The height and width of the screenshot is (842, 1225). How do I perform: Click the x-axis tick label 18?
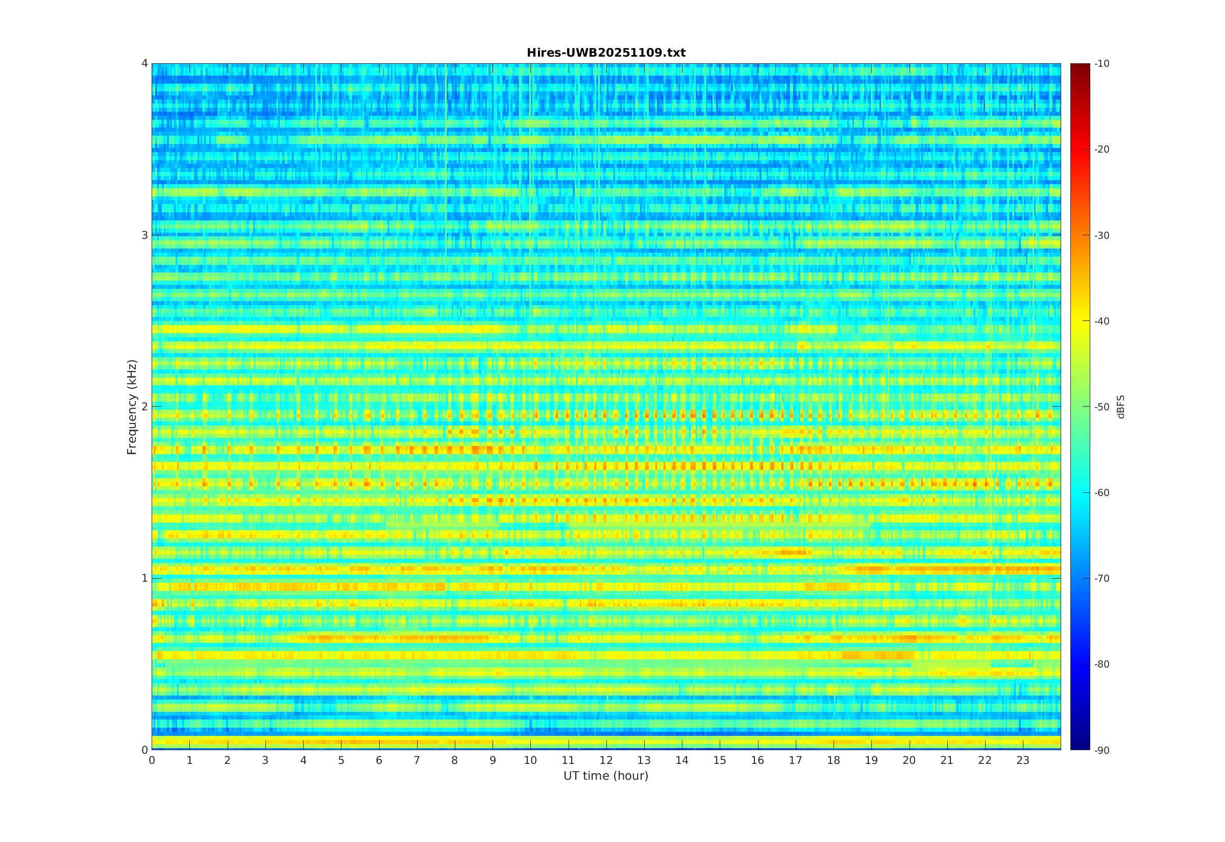834,760
